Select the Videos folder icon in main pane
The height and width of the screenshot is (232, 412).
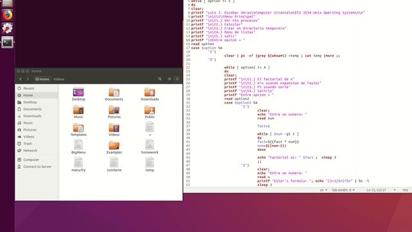point(114,130)
